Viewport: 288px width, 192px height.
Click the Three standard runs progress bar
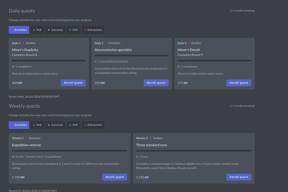click(x=194, y=151)
